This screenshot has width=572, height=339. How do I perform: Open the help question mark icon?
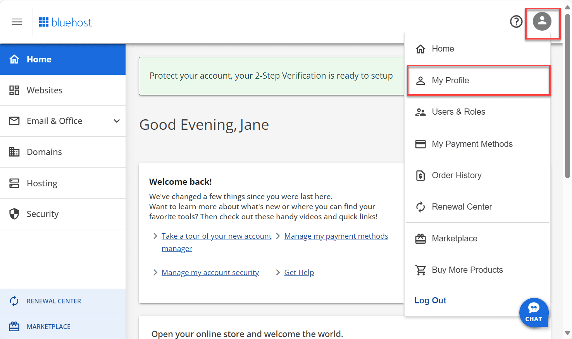[x=516, y=22]
